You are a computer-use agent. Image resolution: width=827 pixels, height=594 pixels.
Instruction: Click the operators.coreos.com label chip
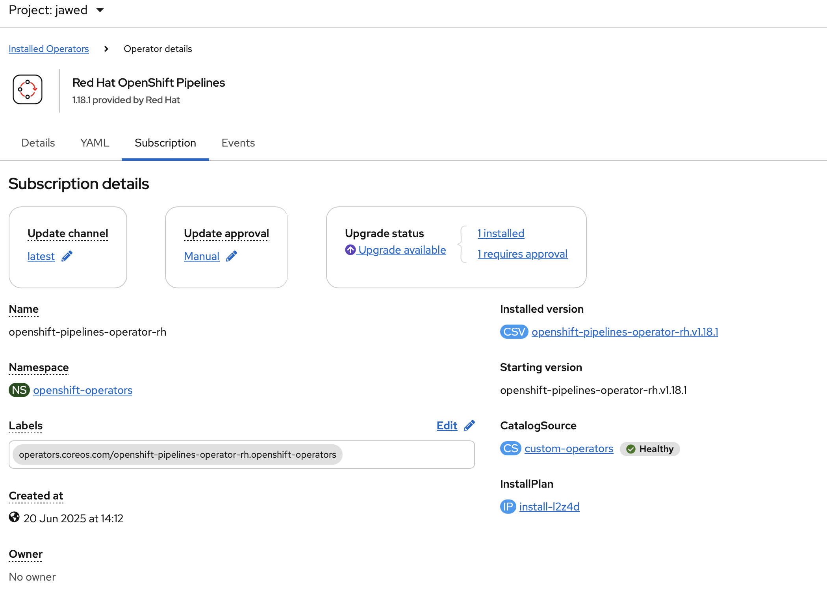coord(177,455)
